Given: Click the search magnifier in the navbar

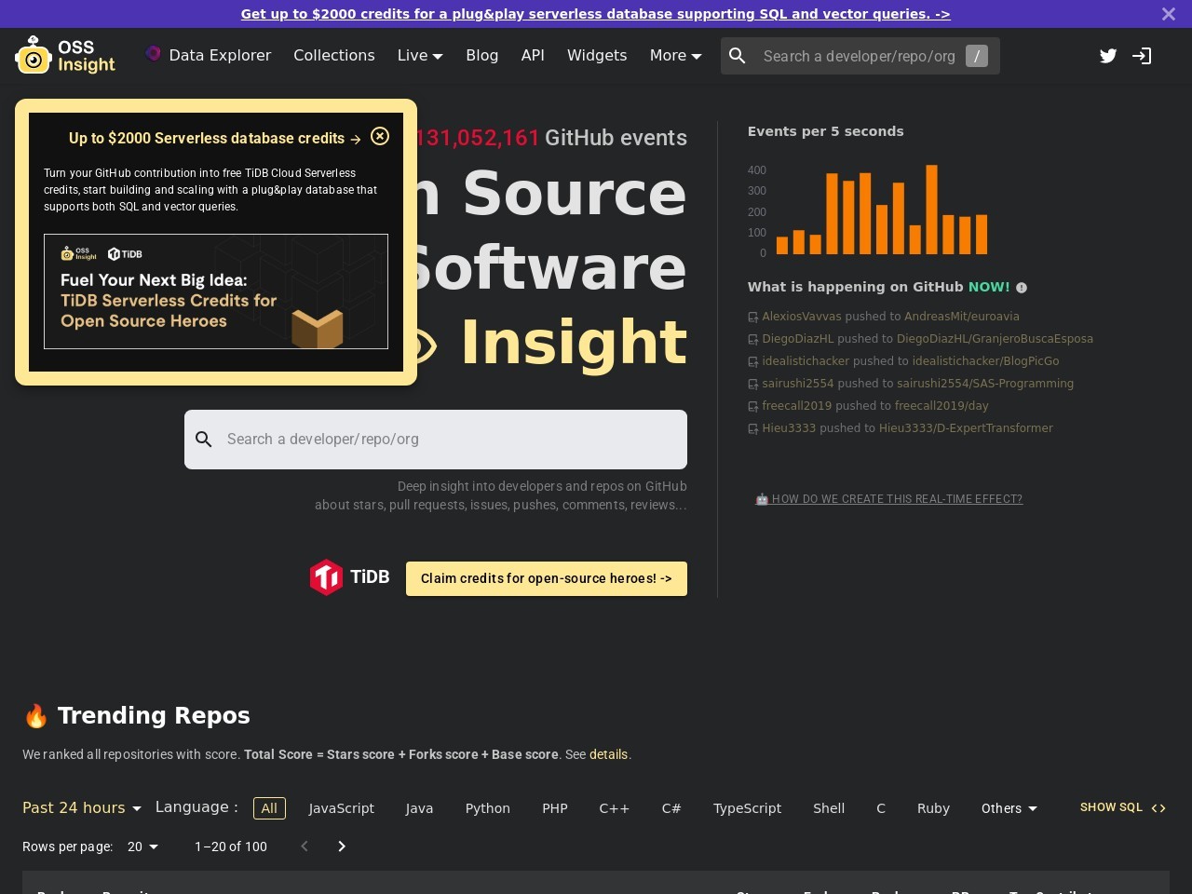Looking at the screenshot, I should (x=738, y=56).
